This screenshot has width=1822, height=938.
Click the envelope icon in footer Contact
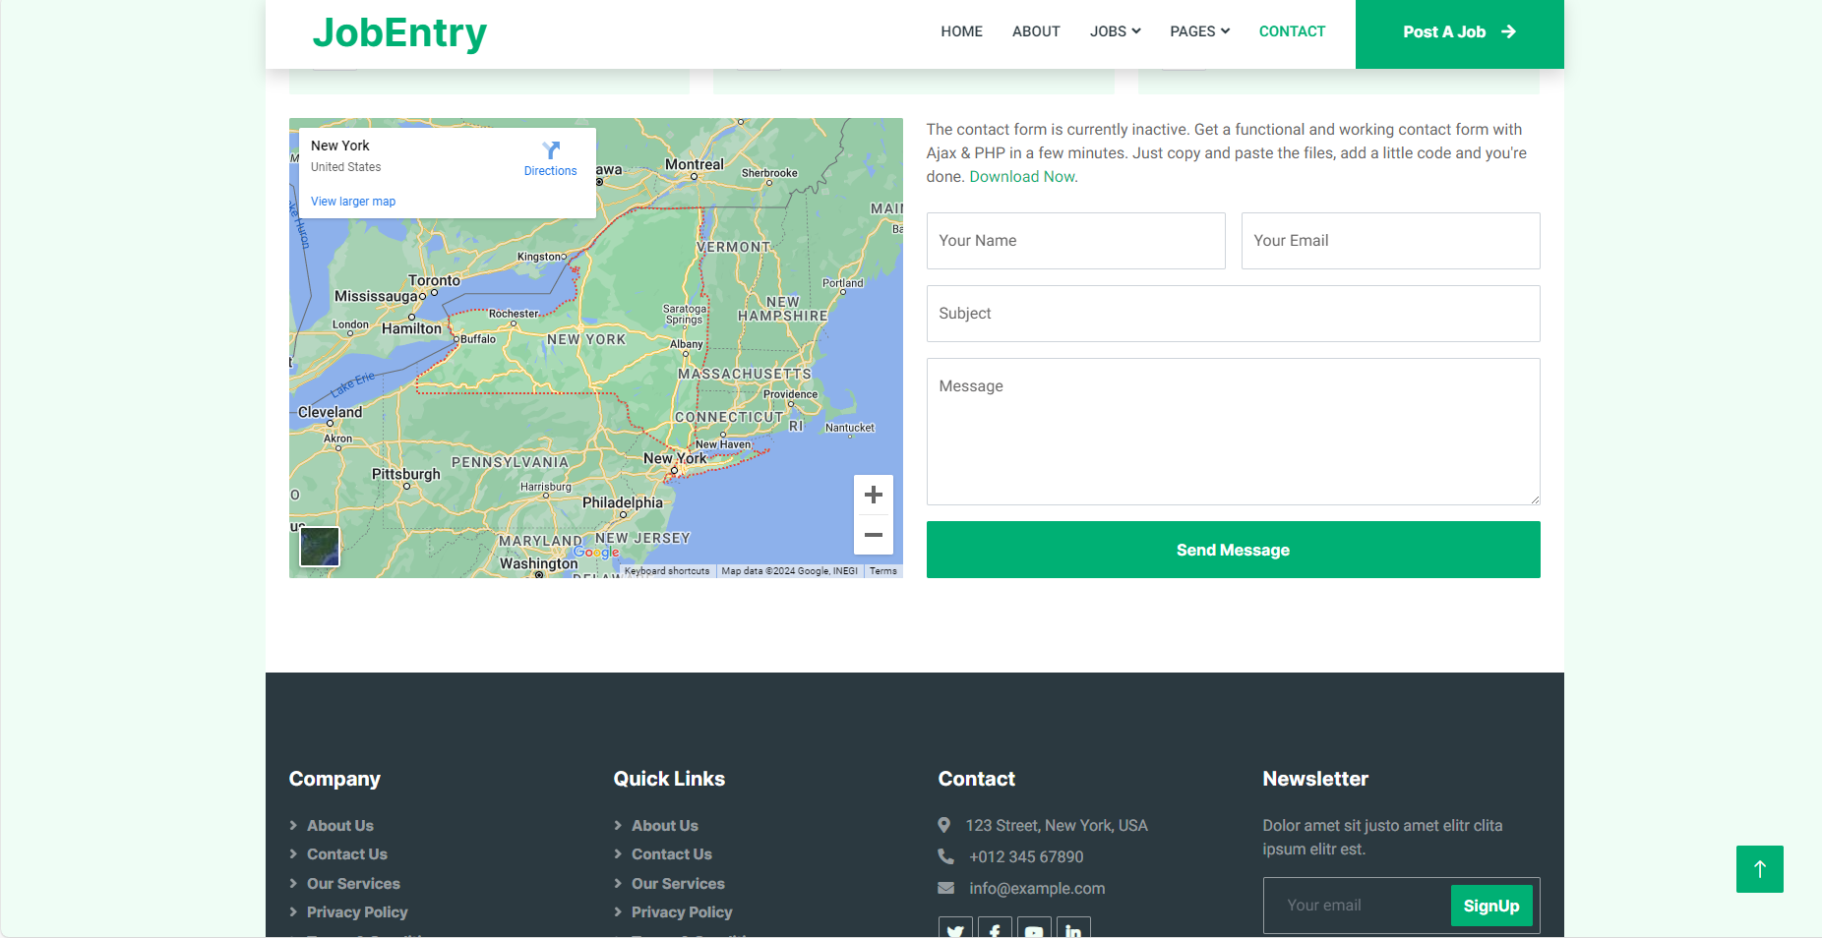point(945,888)
